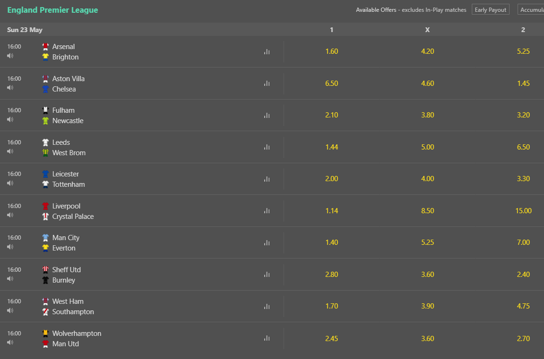
Task: Open stats chart for Man City vs Everton
Action: click(x=267, y=243)
